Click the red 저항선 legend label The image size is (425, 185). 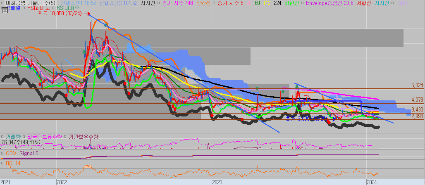[x=363, y=3]
